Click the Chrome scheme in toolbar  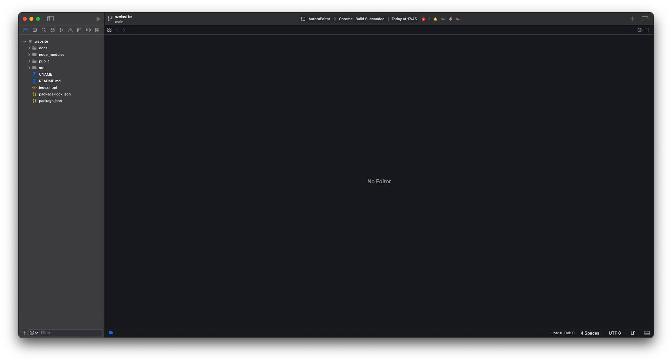346,19
